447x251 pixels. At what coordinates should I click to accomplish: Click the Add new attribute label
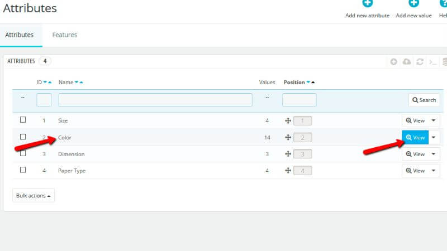367,16
